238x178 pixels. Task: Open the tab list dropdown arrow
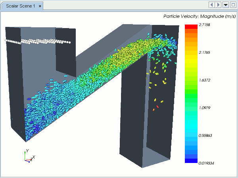(226, 5)
